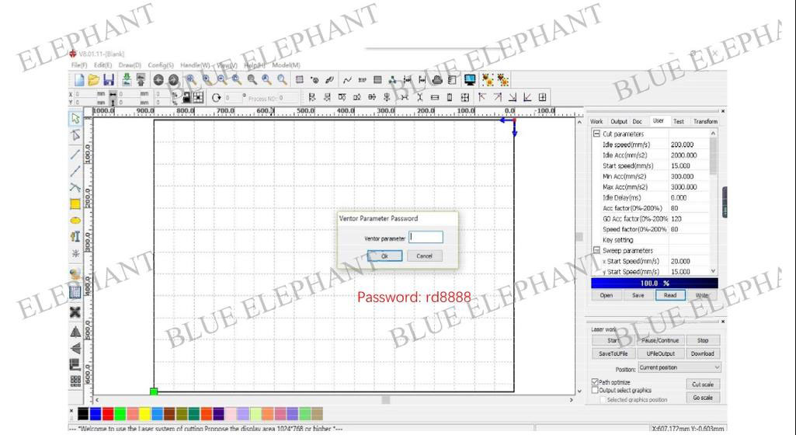Click the UFileOutput button
The height and width of the screenshot is (435, 796).
pyautogui.click(x=660, y=353)
